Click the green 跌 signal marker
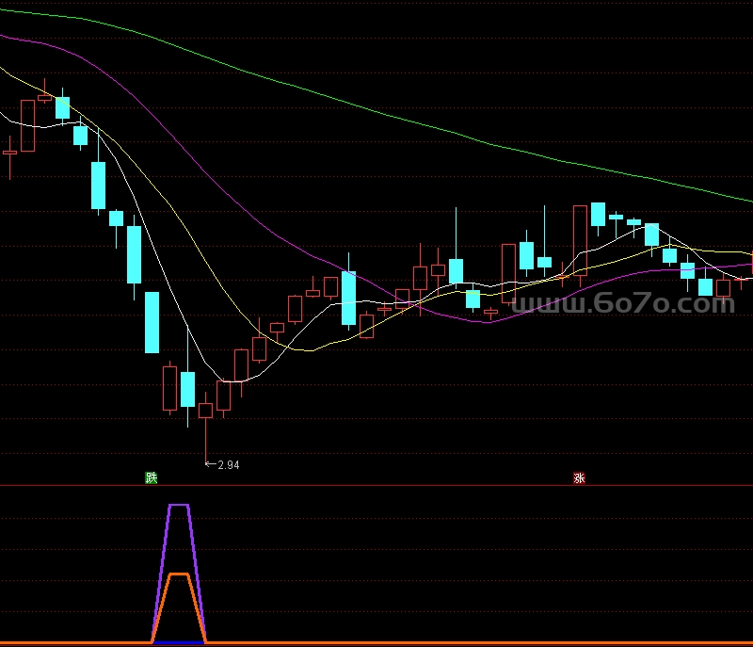The height and width of the screenshot is (647, 753). (x=152, y=477)
